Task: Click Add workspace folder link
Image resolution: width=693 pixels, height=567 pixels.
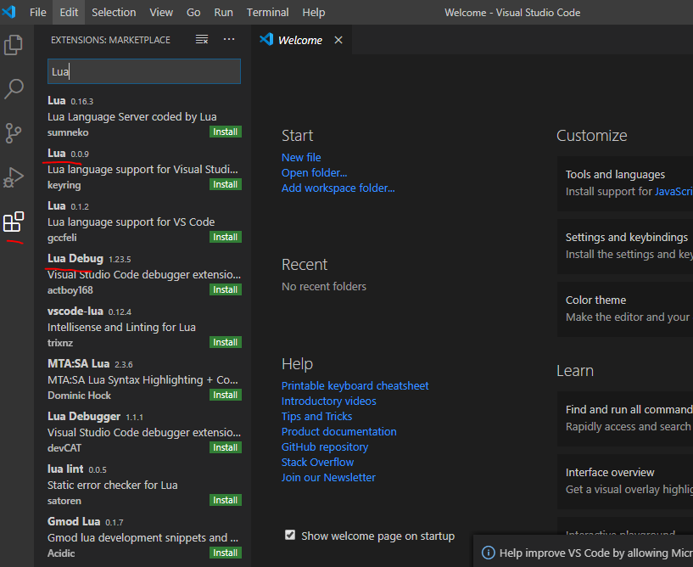Action: (338, 188)
